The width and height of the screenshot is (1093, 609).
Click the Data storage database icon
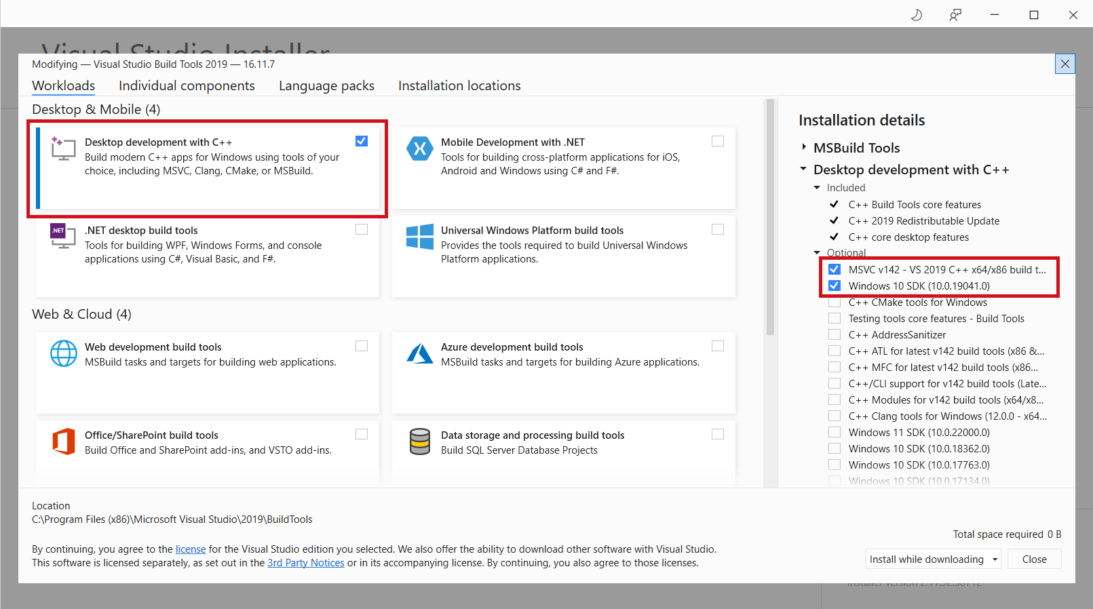point(420,441)
